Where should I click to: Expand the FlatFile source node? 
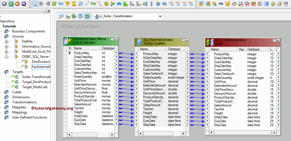[x=7, y=42]
